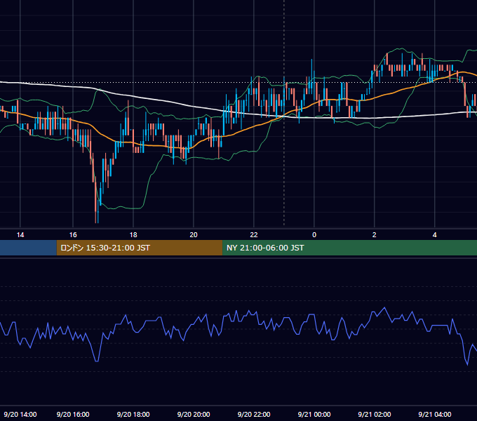The height and width of the screenshot is (421, 477).
Task: Click the 4 hour axis label
Action: click(435, 235)
